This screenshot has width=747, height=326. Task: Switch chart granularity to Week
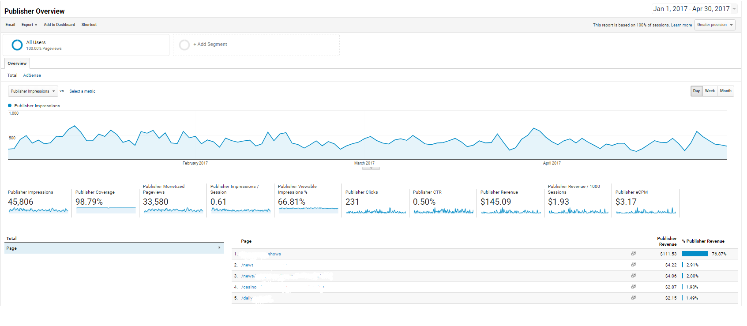pyautogui.click(x=709, y=91)
